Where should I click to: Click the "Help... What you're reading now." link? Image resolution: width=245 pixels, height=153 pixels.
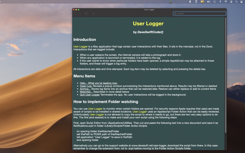click(99, 83)
